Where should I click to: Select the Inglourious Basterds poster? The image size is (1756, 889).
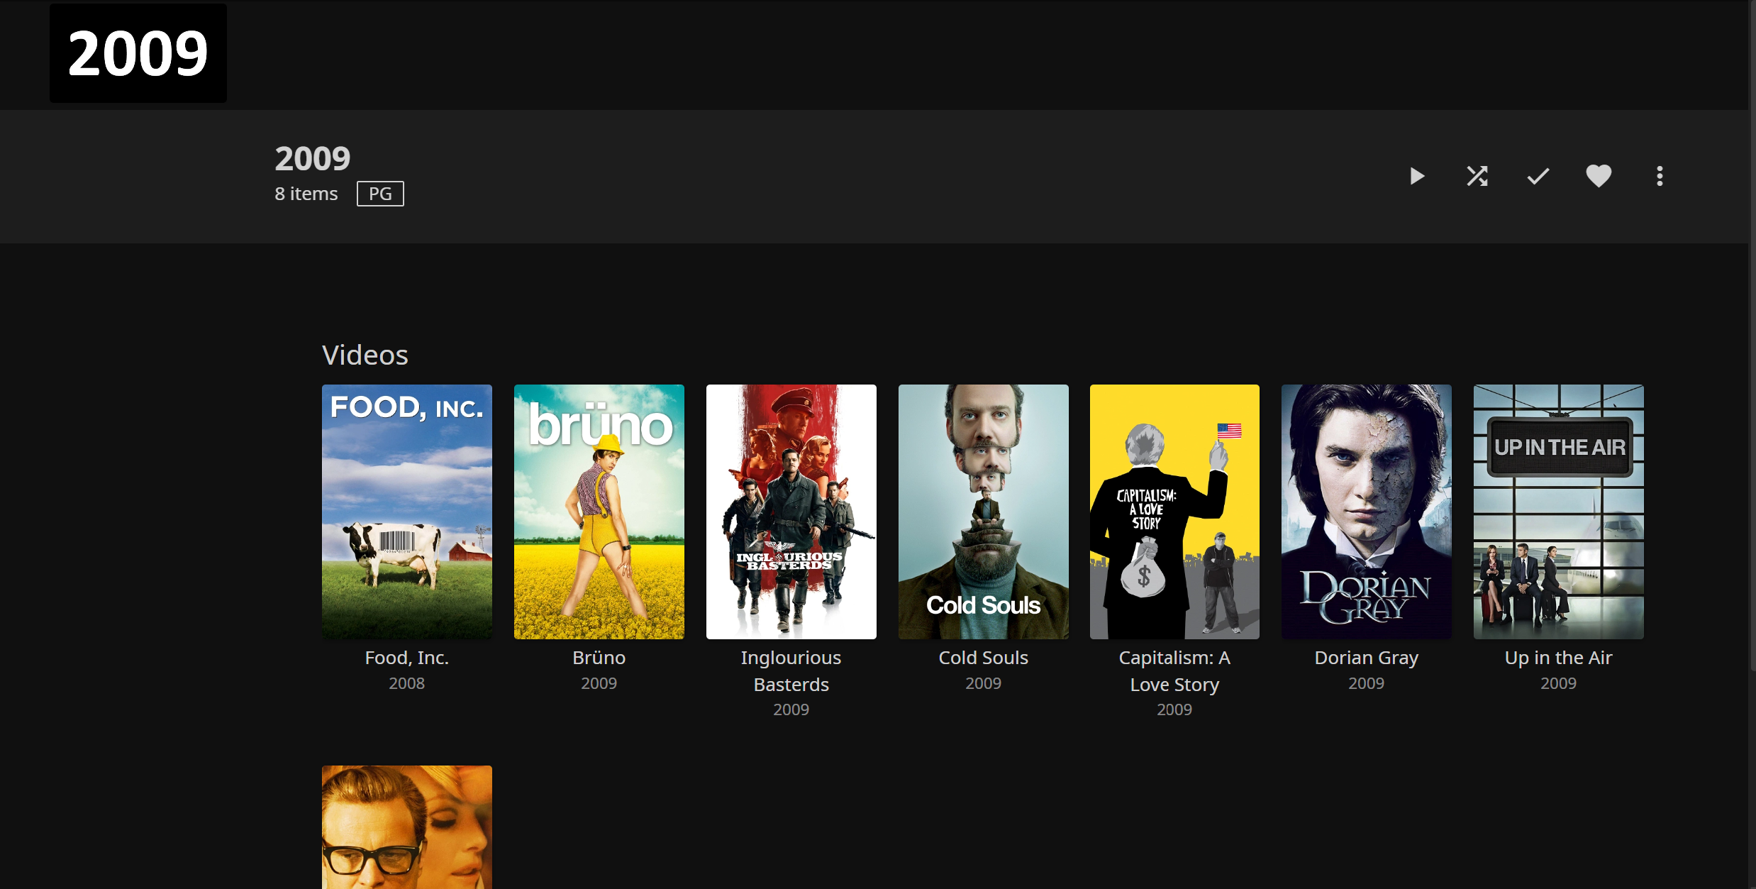click(x=791, y=512)
